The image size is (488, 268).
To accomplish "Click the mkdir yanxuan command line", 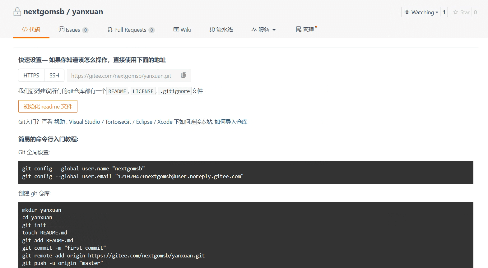I will tap(42, 210).
